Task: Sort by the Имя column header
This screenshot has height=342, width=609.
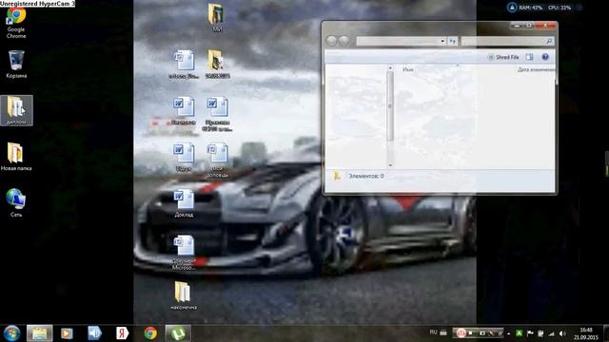Action: (x=408, y=69)
